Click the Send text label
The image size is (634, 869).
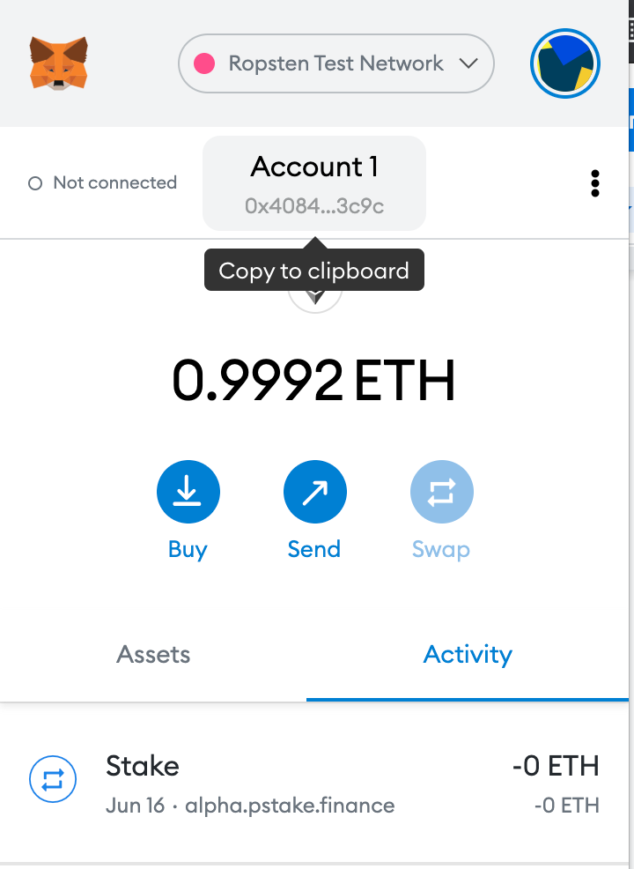(x=314, y=550)
